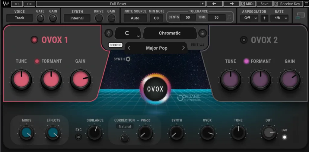309x152 pixels.
Task: Click the CENTS tolerance value field
Action: coord(188,17)
